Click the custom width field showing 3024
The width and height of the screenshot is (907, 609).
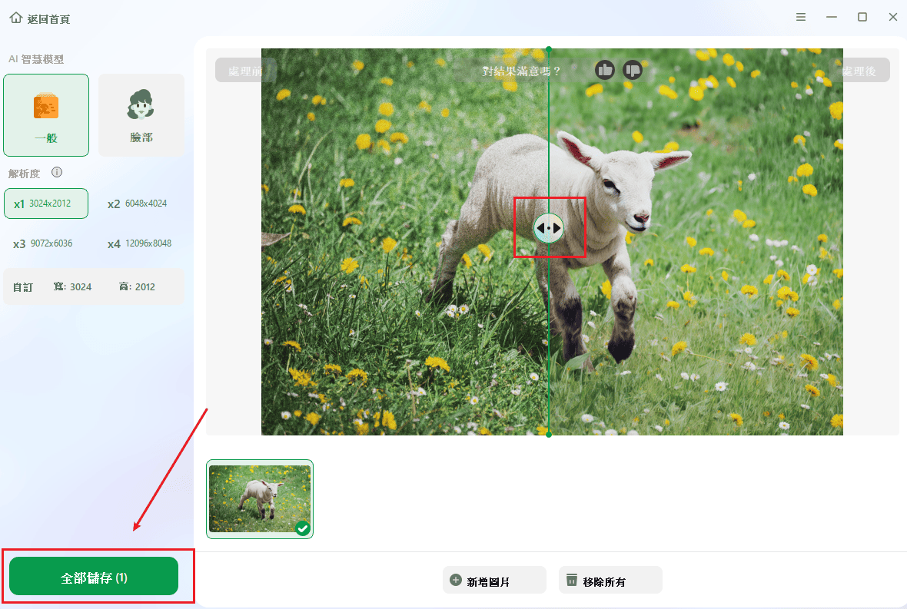point(80,286)
